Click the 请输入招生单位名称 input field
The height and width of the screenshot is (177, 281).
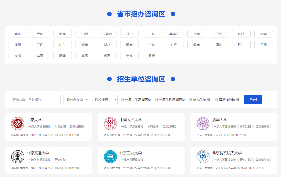click(35, 99)
